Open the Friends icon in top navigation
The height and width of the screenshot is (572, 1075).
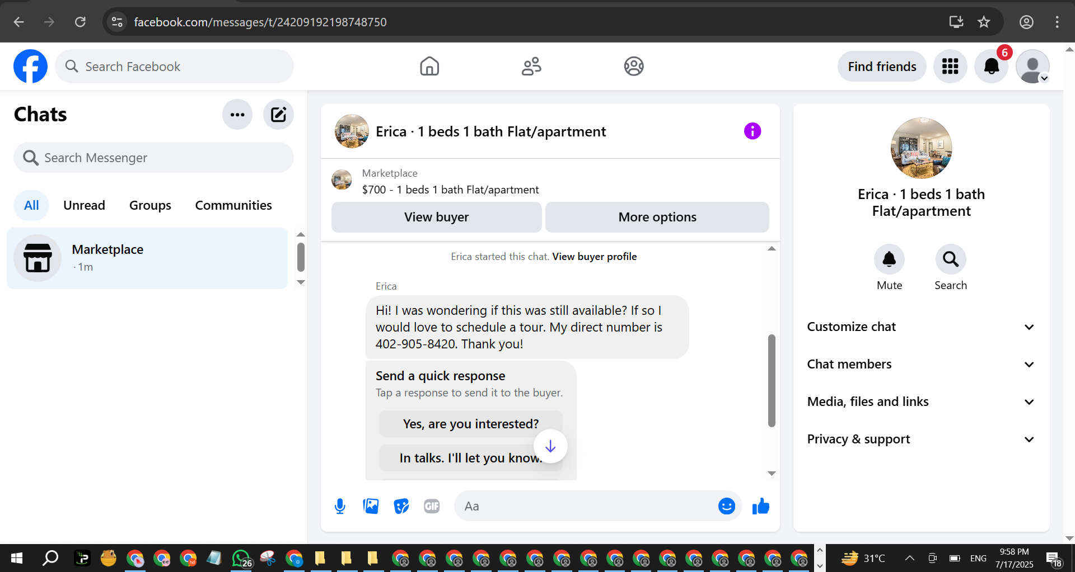coord(531,67)
